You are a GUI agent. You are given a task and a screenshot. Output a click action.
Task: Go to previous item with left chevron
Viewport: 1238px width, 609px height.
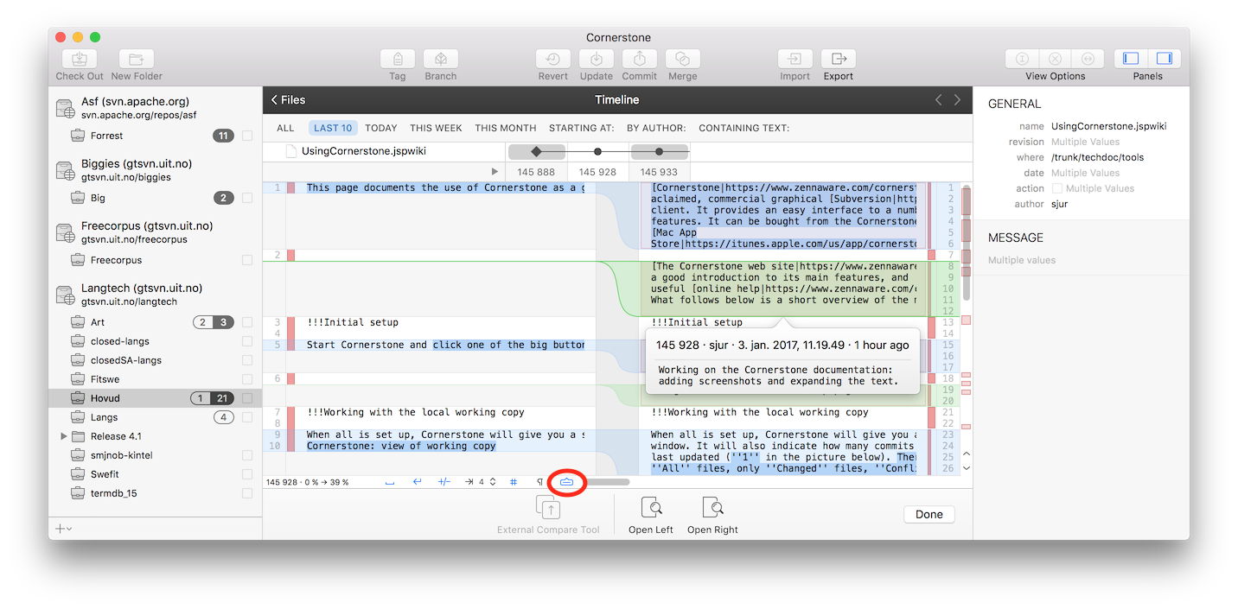939,100
